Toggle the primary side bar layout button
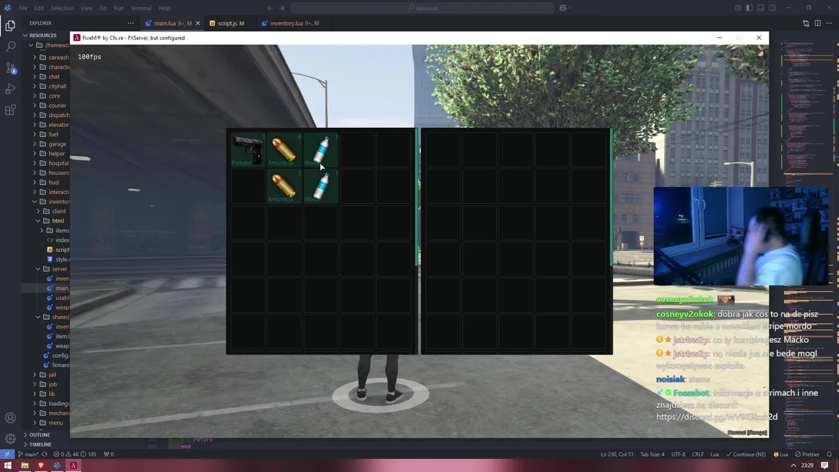839x472 pixels. pyautogui.click(x=749, y=8)
